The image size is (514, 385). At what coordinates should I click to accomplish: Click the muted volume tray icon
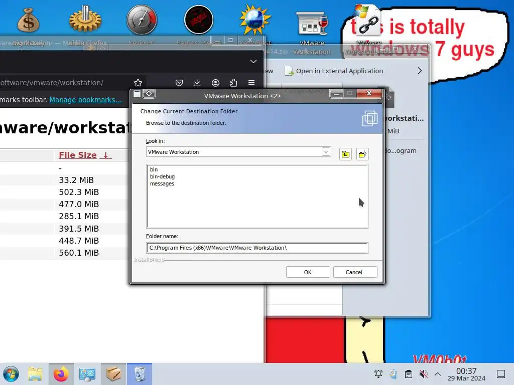point(423,373)
